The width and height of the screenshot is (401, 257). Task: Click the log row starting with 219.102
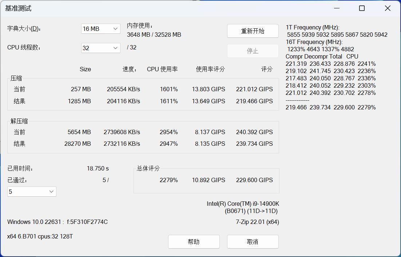point(331,71)
